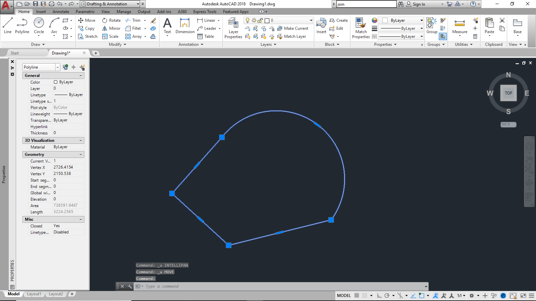
Task: Switch to the Annotate ribbon tab
Action: point(61,12)
